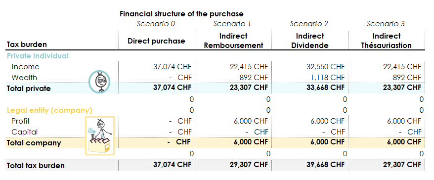Select the 'Financial structure of the purchase' title
The width and height of the screenshot is (434, 180).
(181, 14)
